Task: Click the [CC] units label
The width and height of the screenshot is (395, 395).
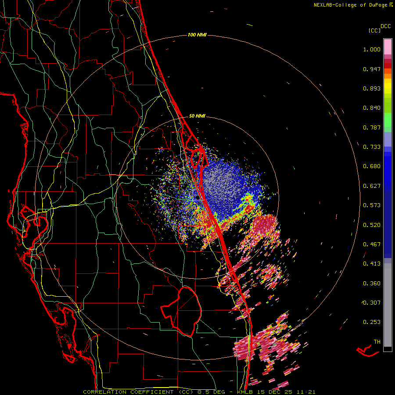Action: 375,30
